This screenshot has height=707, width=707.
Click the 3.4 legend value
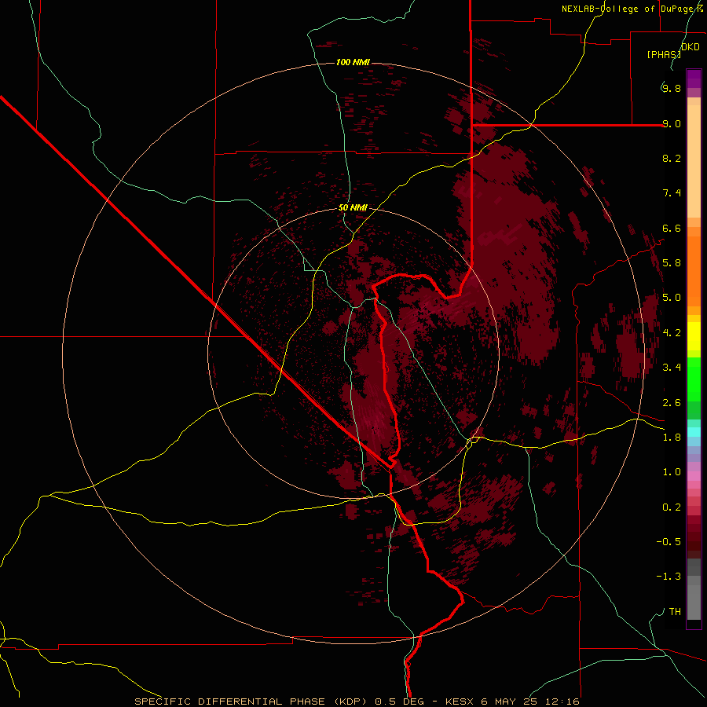[672, 368]
